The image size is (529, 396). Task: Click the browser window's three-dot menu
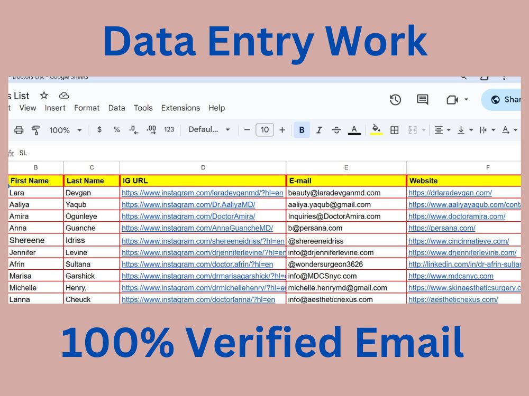(x=504, y=78)
